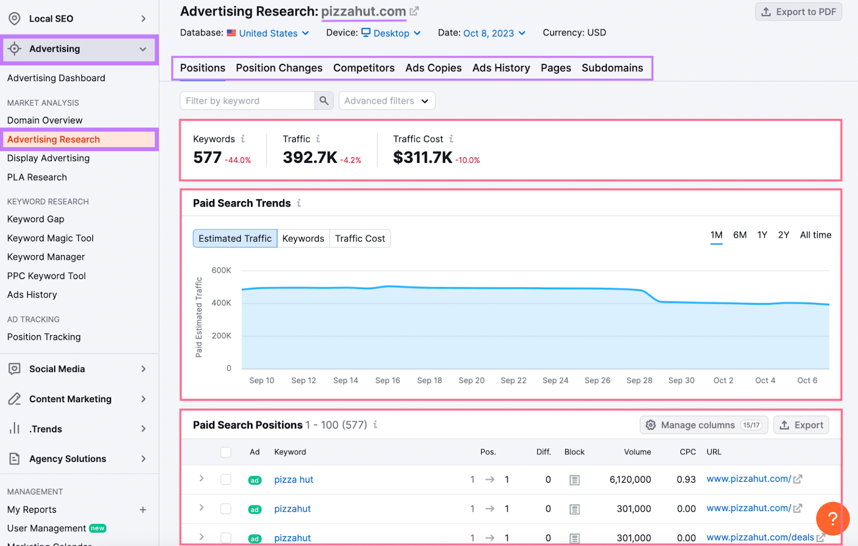This screenshot has height=546, width=858.
Task: Expand the Local SEO sidebar section
Action: [x=143, y=19]
